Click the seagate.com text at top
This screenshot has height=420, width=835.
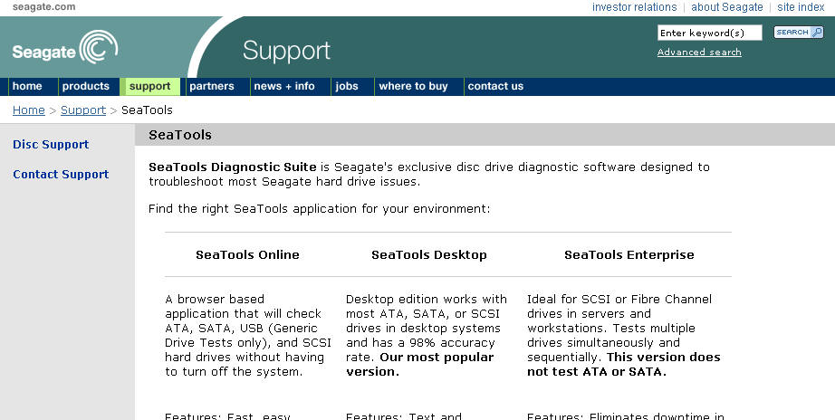pyautogui.click(x=43, y=7)
